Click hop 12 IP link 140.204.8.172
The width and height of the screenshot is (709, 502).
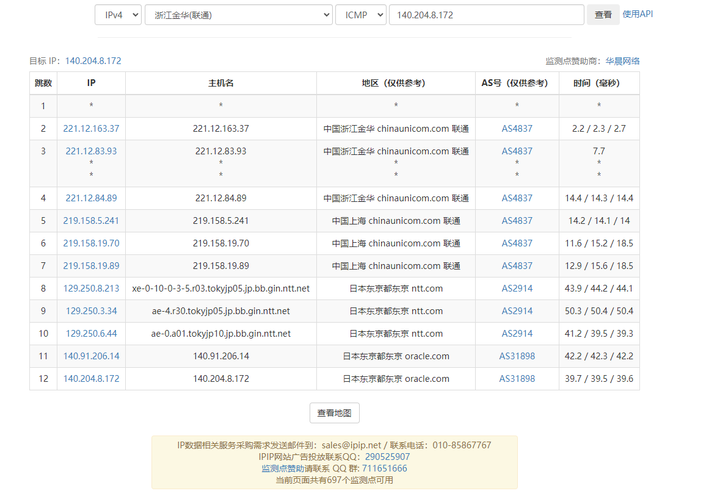(92, 379)
